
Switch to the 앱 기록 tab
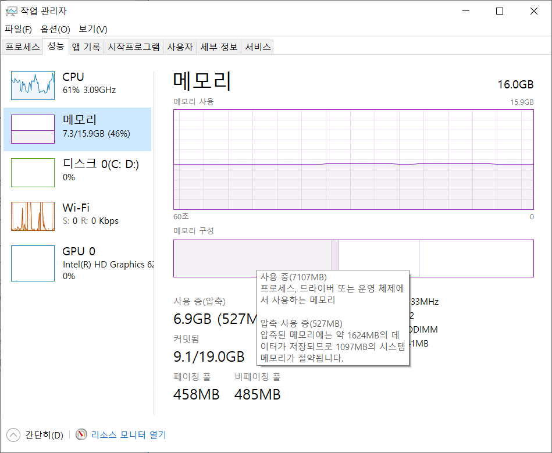86,47
